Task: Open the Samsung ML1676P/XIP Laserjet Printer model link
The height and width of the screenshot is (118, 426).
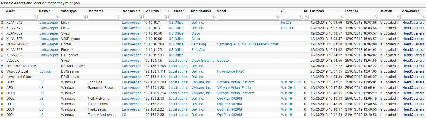Action: click(248, 44)
